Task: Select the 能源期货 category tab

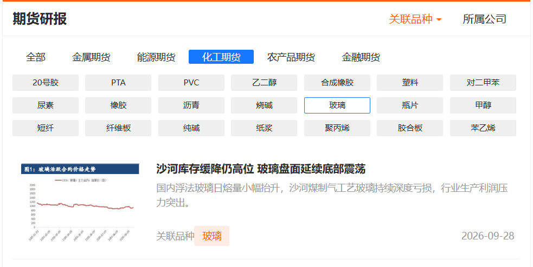Action: coord(156,57)
